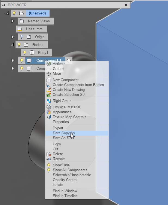Click the Texture Map Controls icon
Viewport: 168px width, 205px height.
[49, 117]
